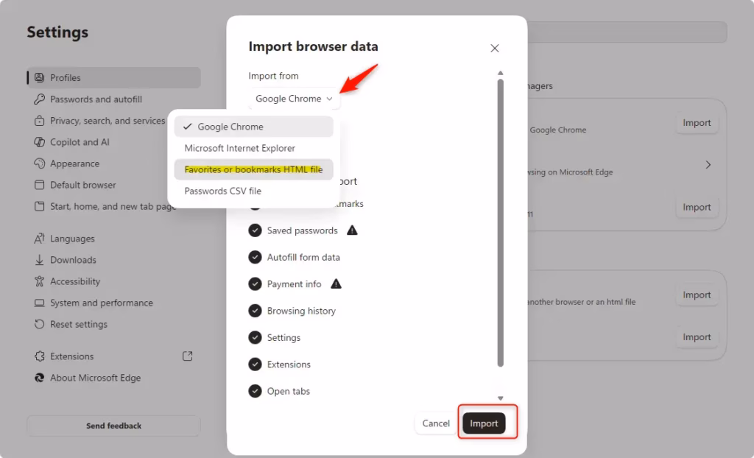
Task: Open Languages settings
Action: (114, 239)
